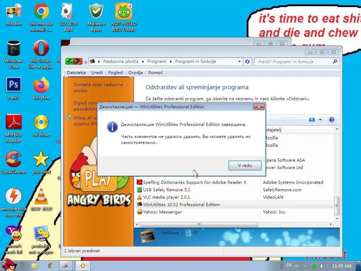The image size is (361, 271).
Task: Refresh the Programi in funkcije view
Action: (x=247, y=61)
